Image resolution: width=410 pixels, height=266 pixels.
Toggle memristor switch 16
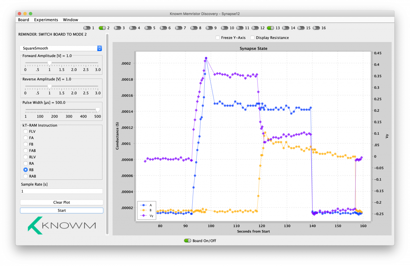(x=317, y=28)
